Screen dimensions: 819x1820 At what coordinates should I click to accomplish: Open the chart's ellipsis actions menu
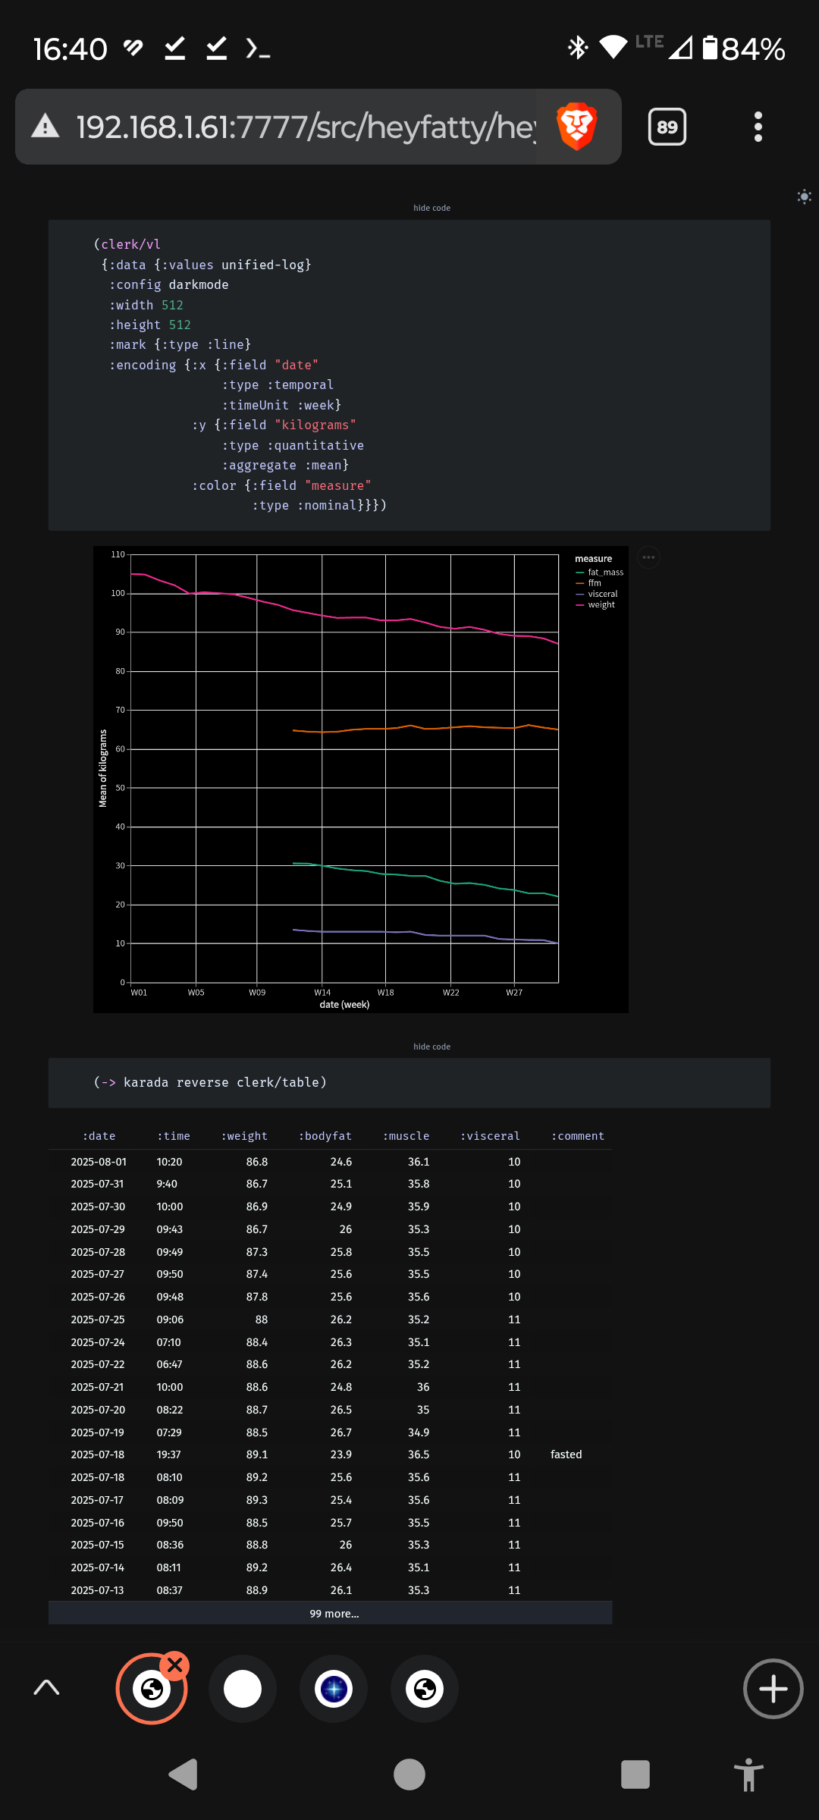(648, 557)
